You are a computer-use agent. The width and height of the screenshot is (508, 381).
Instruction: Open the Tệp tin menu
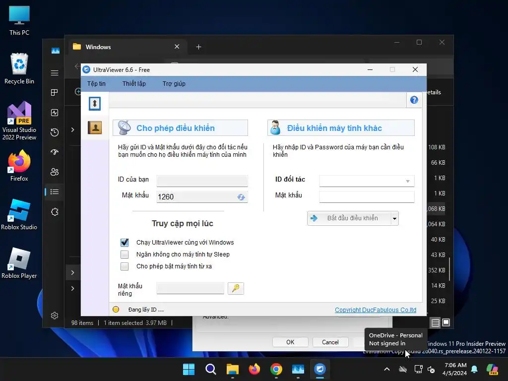96,83
